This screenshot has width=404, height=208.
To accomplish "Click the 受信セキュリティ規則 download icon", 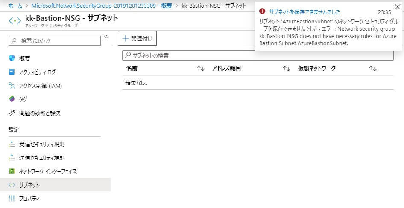I will coord(12,144).
